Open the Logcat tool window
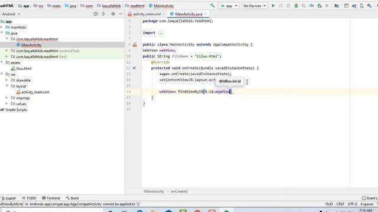The width and height of the screenshot is (378, 212). pos(9,198)
